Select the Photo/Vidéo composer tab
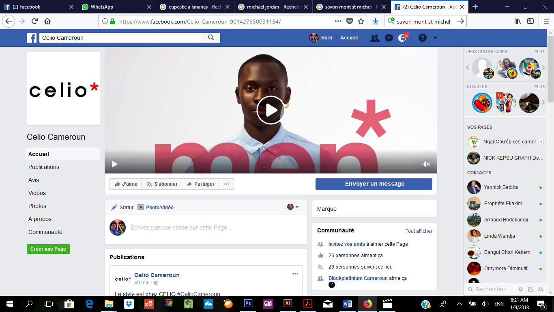554x312 pixels. pyautogui.click(x=155, y=207)
